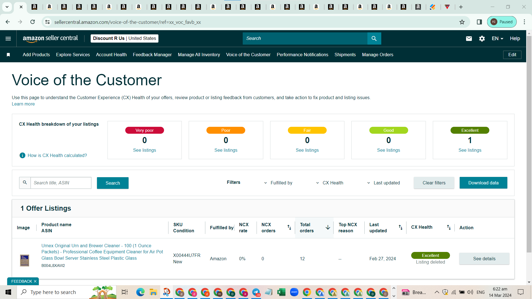
Task: Sort by Total orders descending arrow
Action: tap(328, 227)
